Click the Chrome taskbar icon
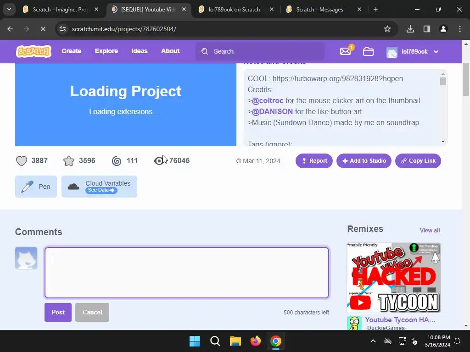 (x=276, y=341)
